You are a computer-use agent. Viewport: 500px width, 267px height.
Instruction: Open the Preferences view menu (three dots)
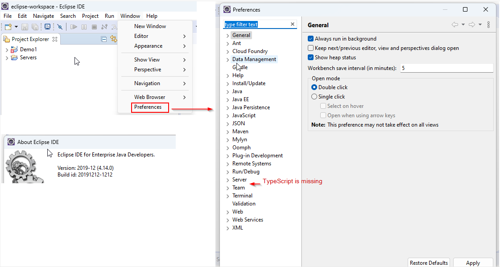click(488, 25)
